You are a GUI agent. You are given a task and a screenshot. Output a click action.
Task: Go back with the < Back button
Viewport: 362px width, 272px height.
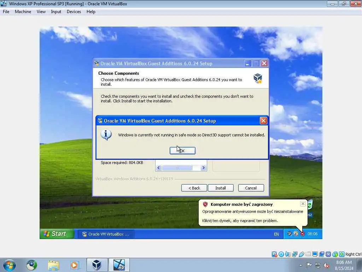(x=194, y=188)
